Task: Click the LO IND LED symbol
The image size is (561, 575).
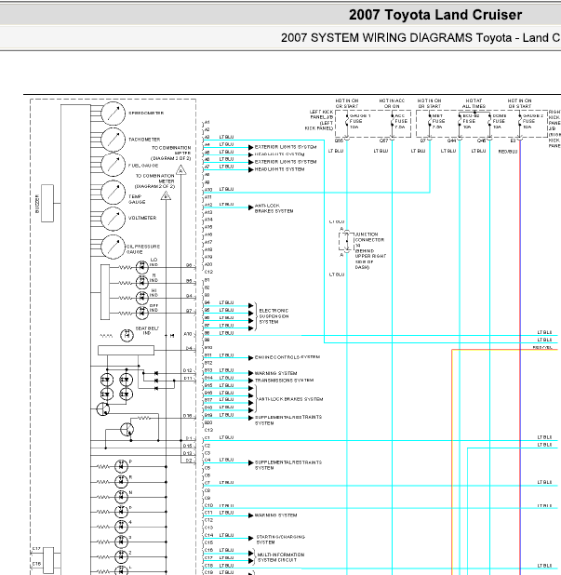Action: coord(142,267)
